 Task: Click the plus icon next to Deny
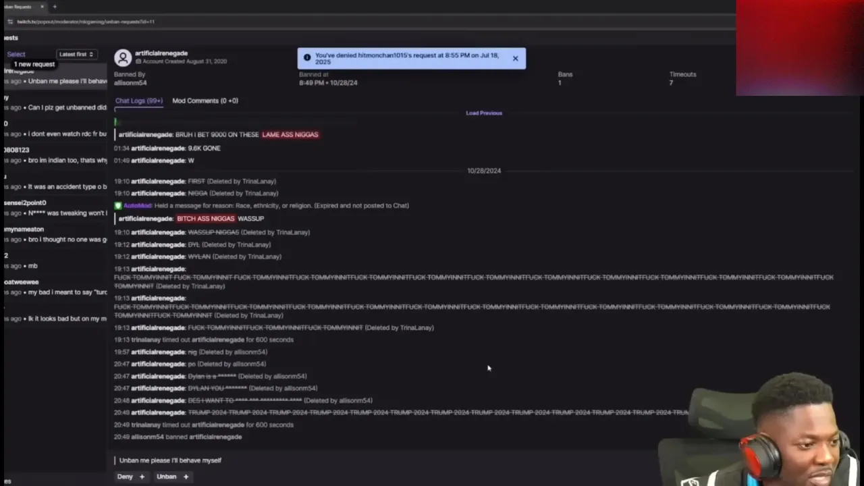[142, 477]
